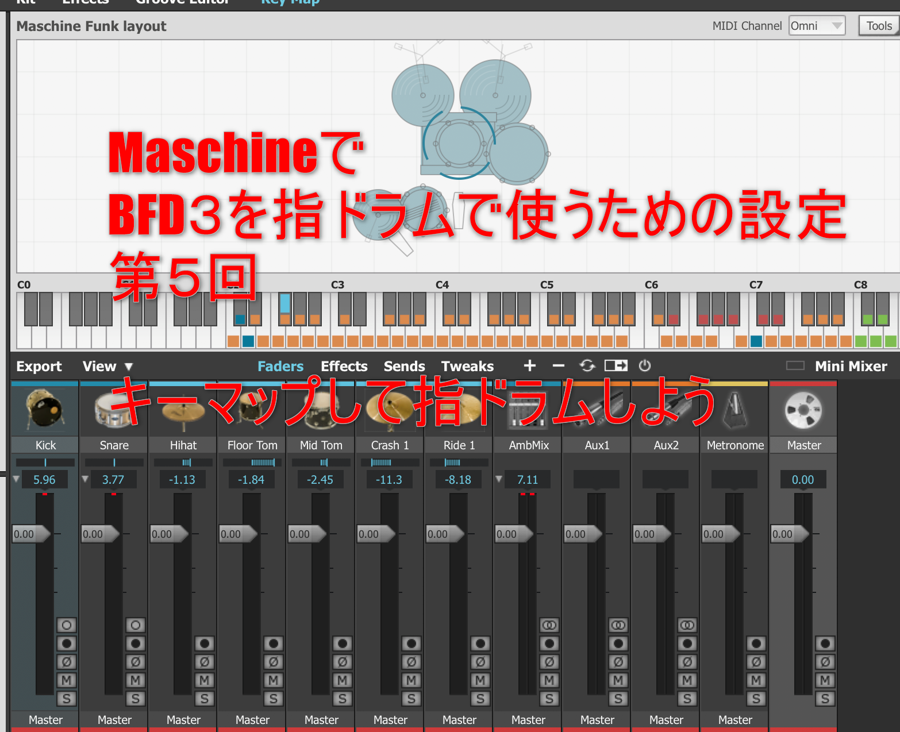The width and height of the screenshot is (900, 732).
Task: Click the Export button
Action: click(39, 366)
